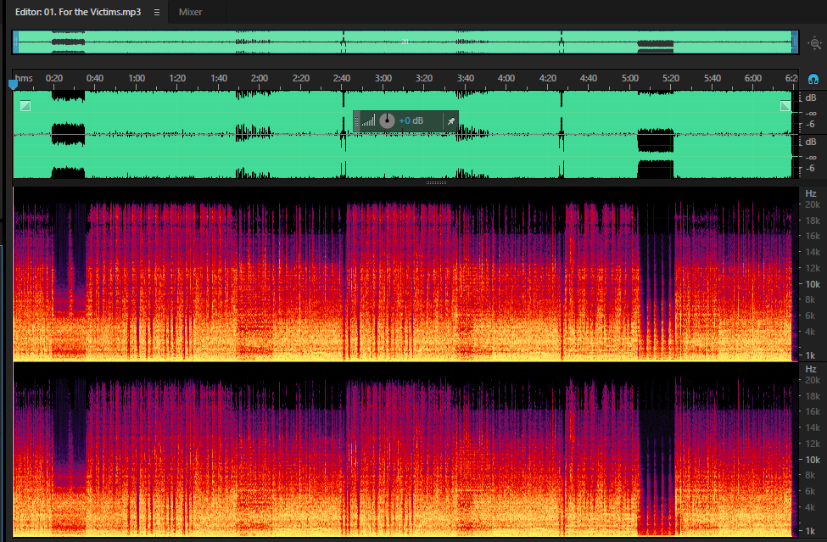Click the left edge handle of the overview navigator
This screenshot has width=827, height=542.
click(16, 42)
